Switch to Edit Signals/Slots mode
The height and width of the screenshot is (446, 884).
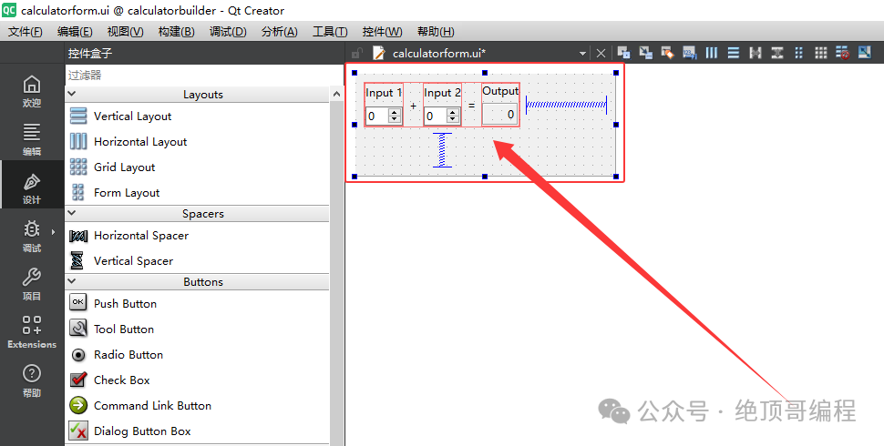pos(645,53)
